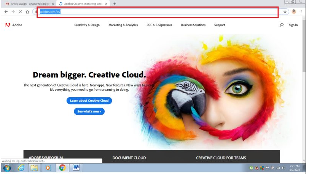Open the Creativity & Design menu
309x175 pixels.
pos(87,25)
